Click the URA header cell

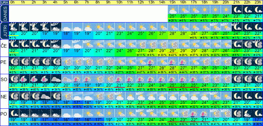point(4,2)
